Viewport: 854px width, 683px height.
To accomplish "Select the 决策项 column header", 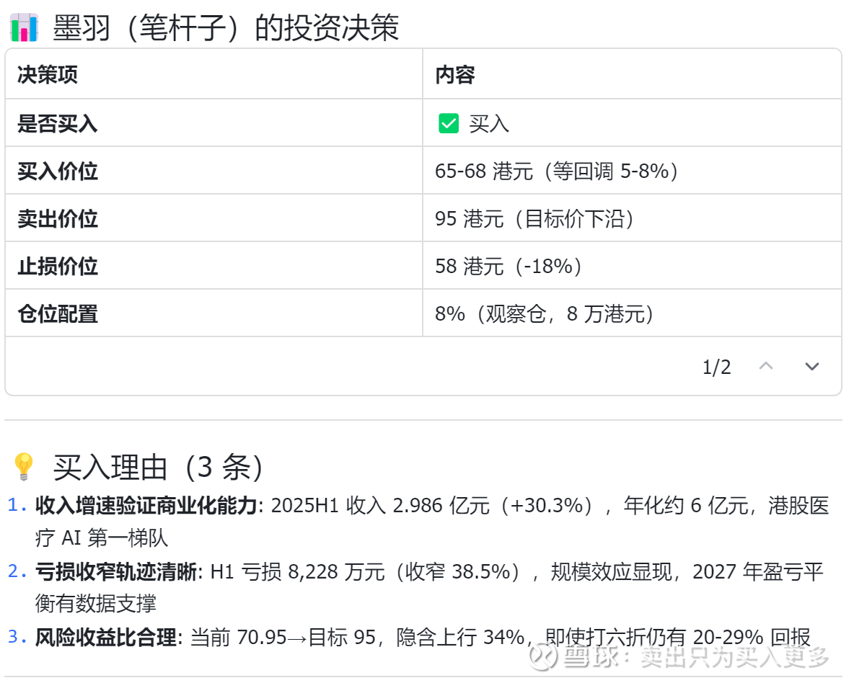I will click(x=48, y=75).
